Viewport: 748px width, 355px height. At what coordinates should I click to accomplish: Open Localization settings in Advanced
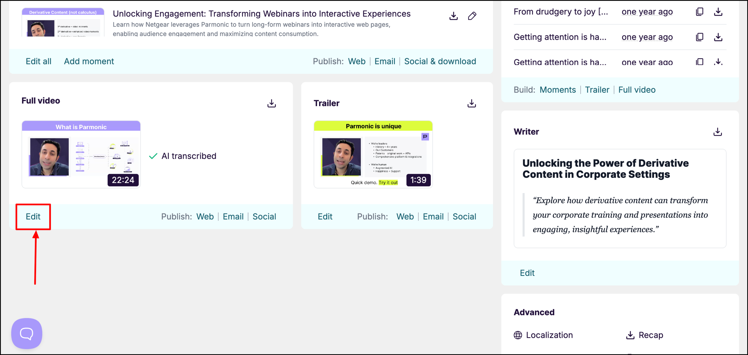[x=543, y=335]
